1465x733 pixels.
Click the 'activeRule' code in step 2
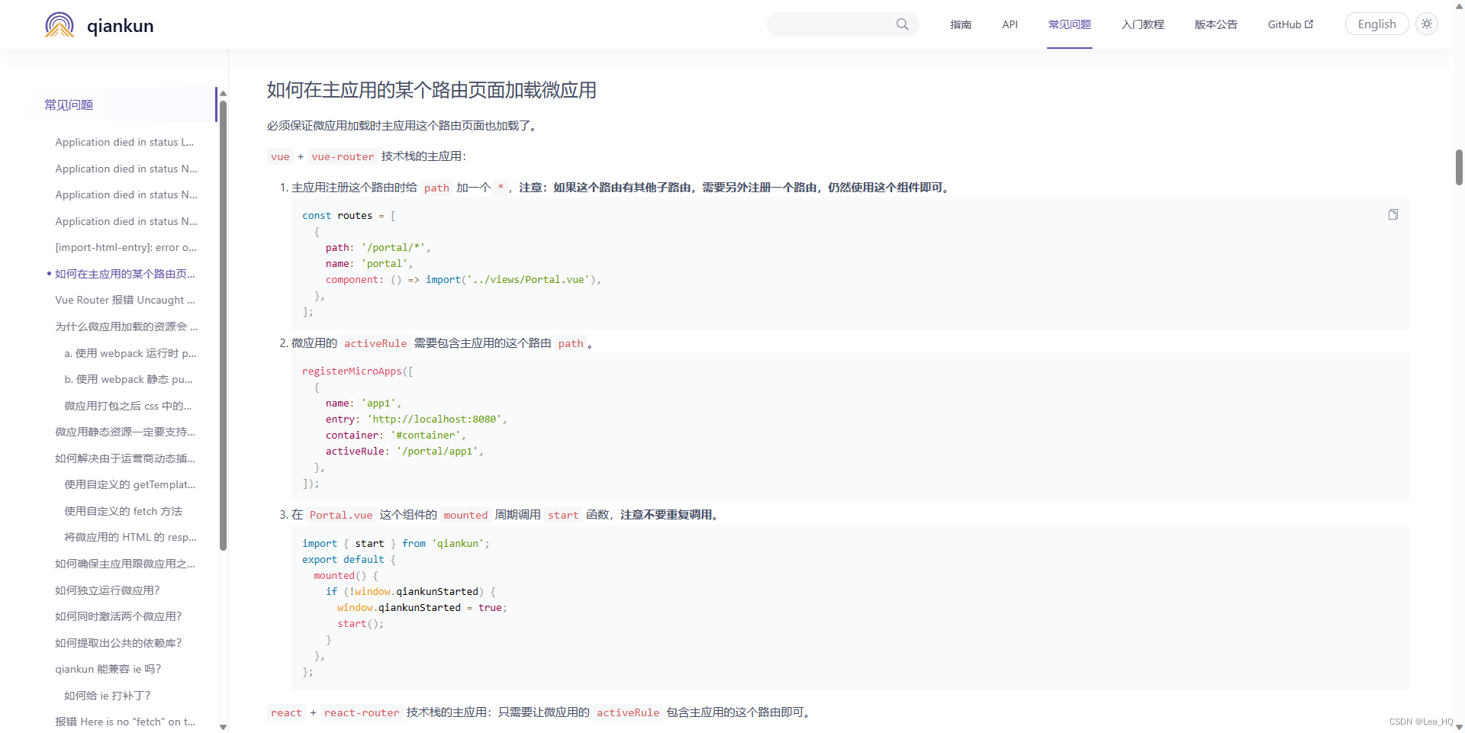coord(375,343)
